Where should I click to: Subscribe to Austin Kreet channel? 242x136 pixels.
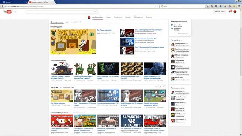click(180, 99)
